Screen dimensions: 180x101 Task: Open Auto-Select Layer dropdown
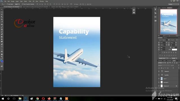(x=17, y=4)
